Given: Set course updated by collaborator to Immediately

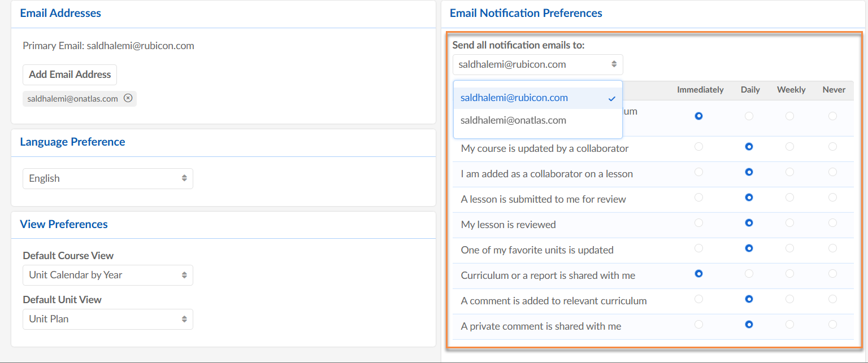Looking at the screenshot, I should tap(699, 147).
